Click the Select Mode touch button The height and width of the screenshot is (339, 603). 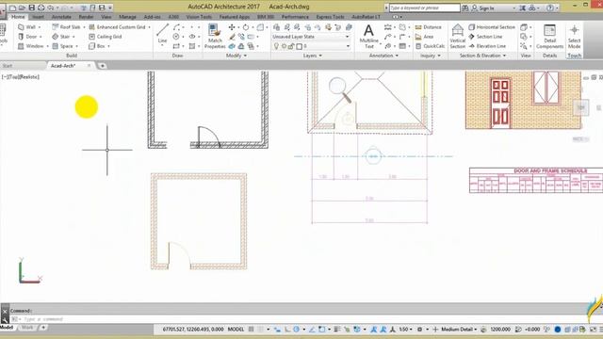(x=574, y=36)
